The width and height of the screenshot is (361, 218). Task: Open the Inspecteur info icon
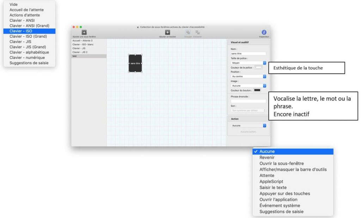(264, 32)
